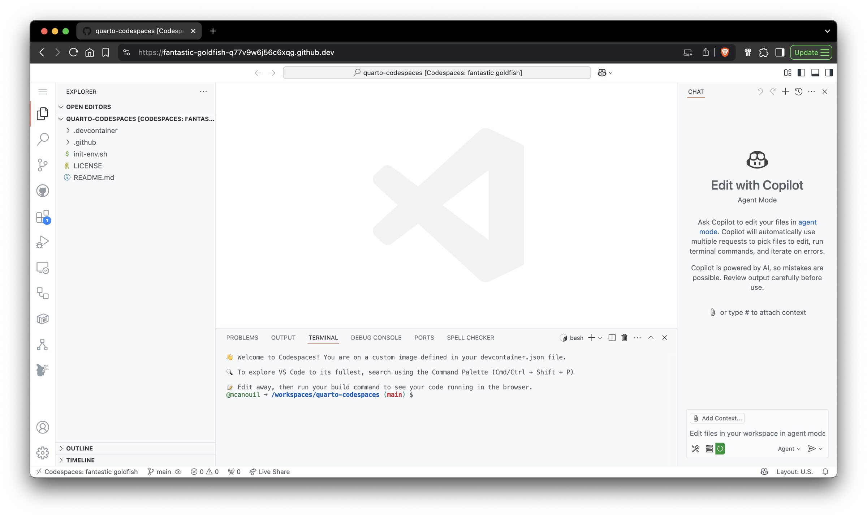Select README.md in the Explorer
Viewport: 867px width, 517px height.
click(94, 177)
